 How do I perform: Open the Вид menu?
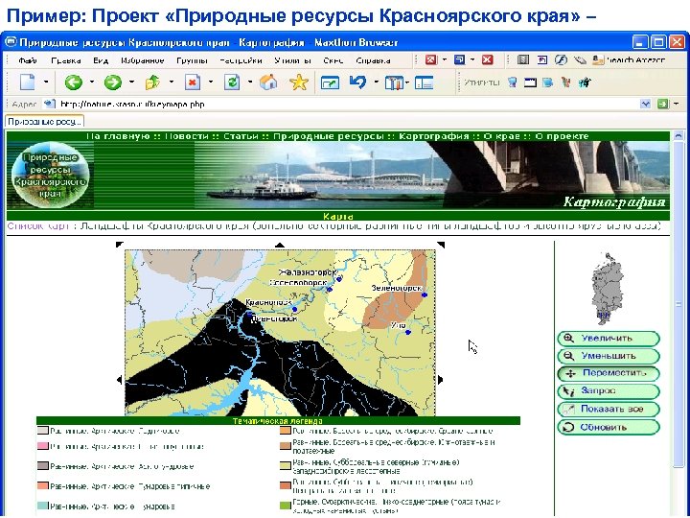pyautogui.click(x=101, y=60)
